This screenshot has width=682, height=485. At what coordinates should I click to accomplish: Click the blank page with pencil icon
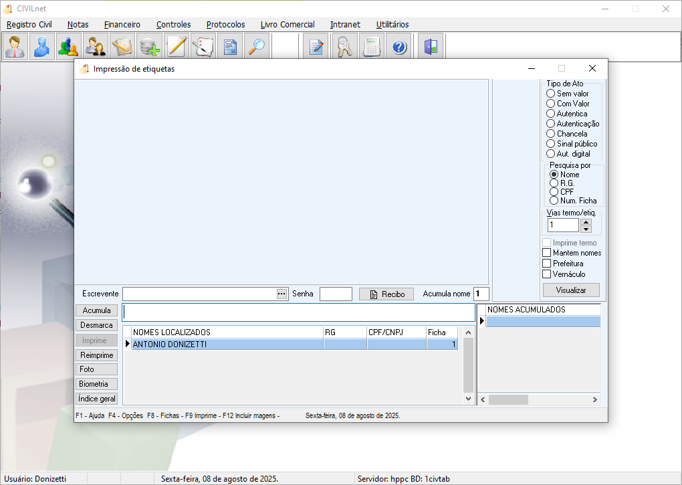pyautogui.click(x=177, y=46)
